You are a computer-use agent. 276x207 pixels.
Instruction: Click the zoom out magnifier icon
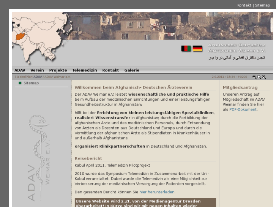pos(264,77)
